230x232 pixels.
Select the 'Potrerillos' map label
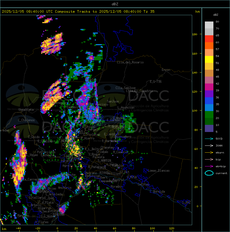tap(46, 152)
